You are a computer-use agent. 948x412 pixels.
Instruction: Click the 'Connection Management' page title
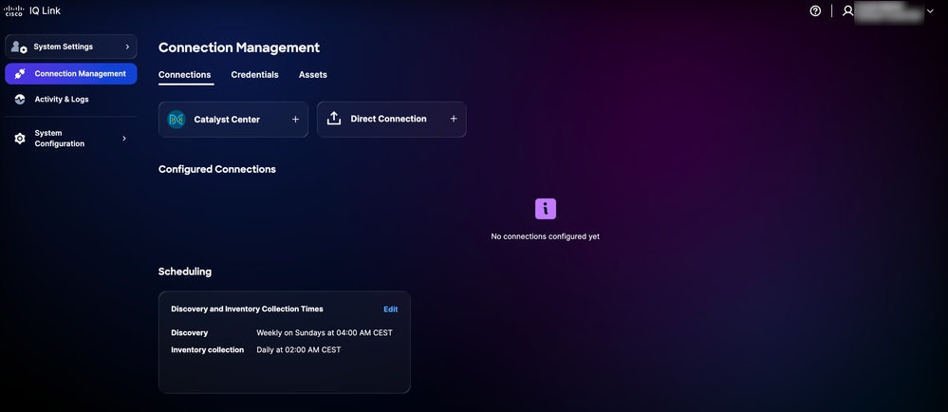[239, 47]
